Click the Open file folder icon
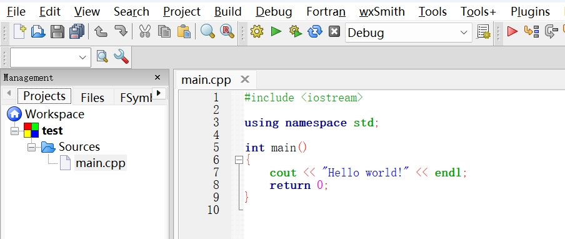This screenshot has height=239, width=565. coord(38,31)
